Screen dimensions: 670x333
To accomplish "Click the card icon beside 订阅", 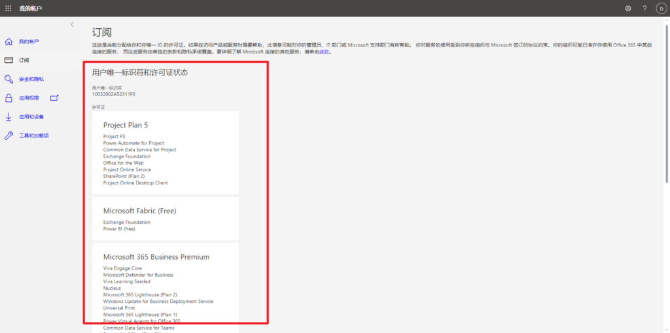I will pyautogui.click(x=9, y=60).
